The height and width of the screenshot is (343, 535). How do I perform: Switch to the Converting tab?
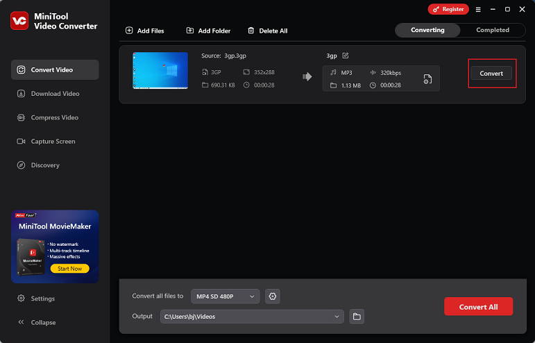tap(427, 30)
